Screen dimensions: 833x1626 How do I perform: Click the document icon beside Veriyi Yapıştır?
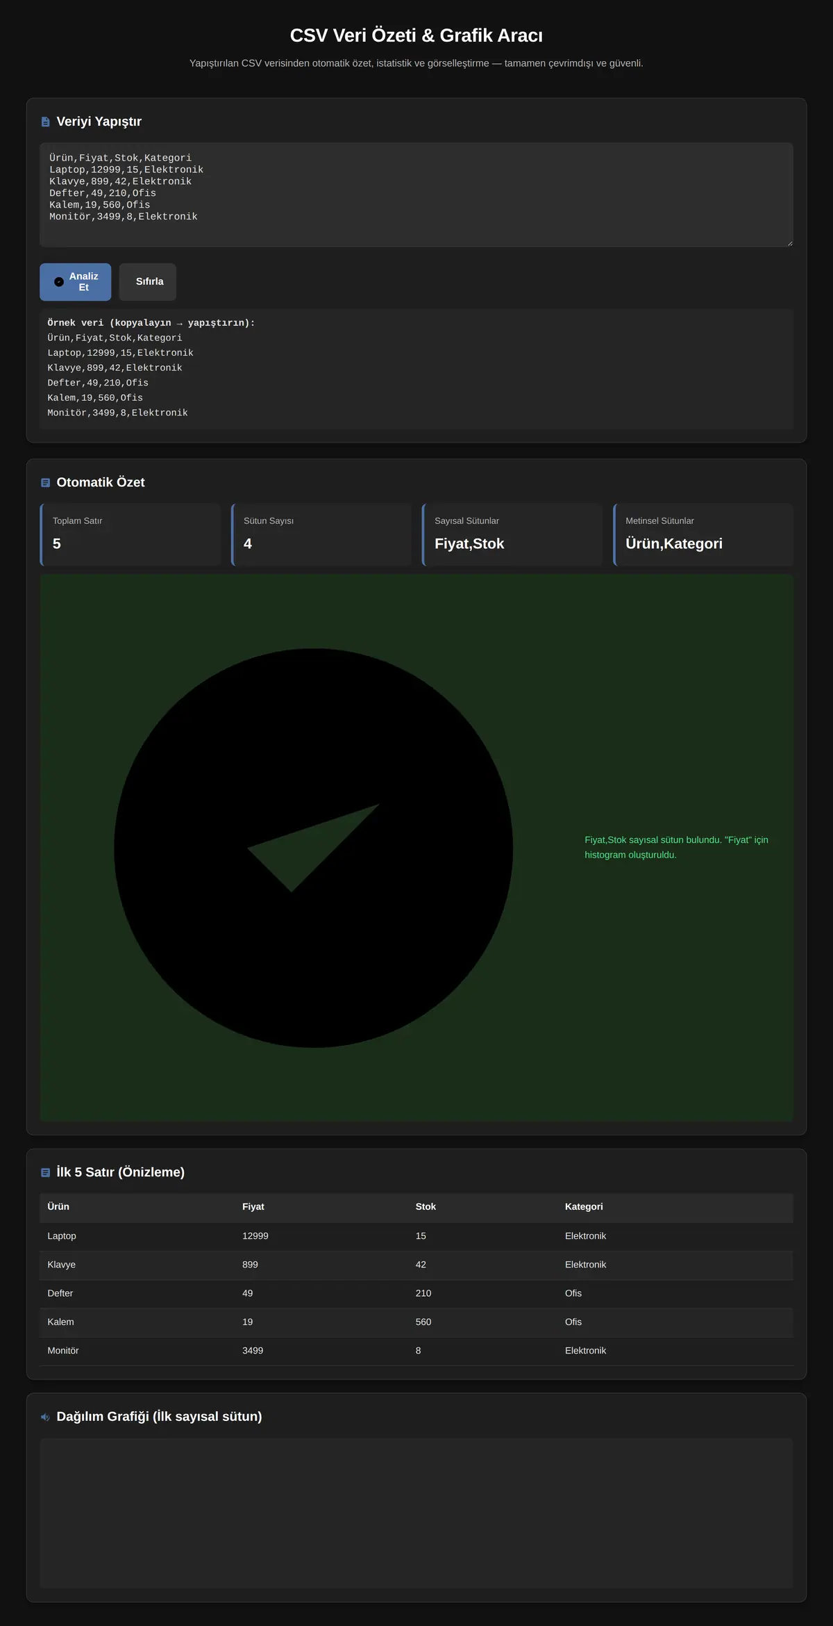tap(45, 122)
